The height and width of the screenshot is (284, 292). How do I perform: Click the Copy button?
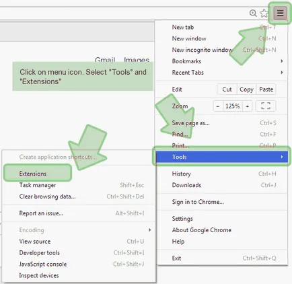246,90
